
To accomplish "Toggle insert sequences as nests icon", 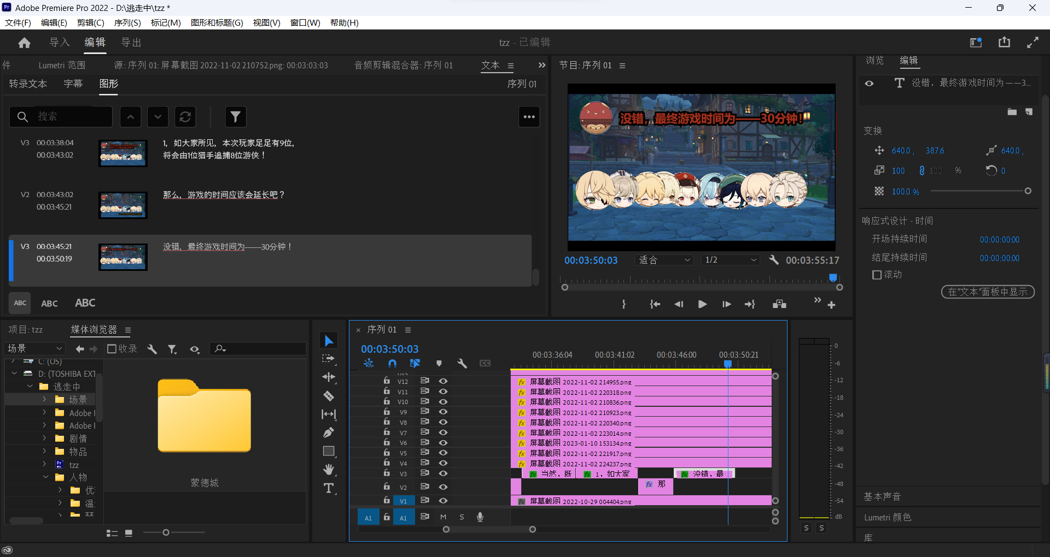I will 369,363.
